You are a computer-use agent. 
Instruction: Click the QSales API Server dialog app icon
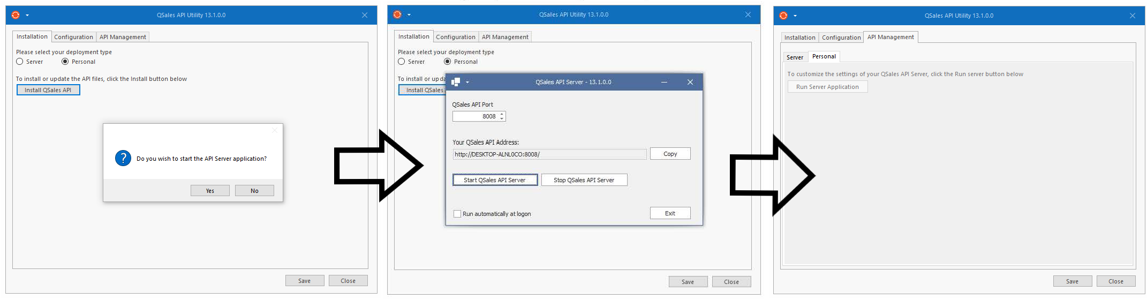[x=456, y=82]
